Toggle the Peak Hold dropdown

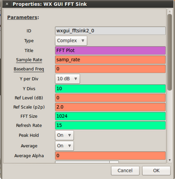pos(64,135)
